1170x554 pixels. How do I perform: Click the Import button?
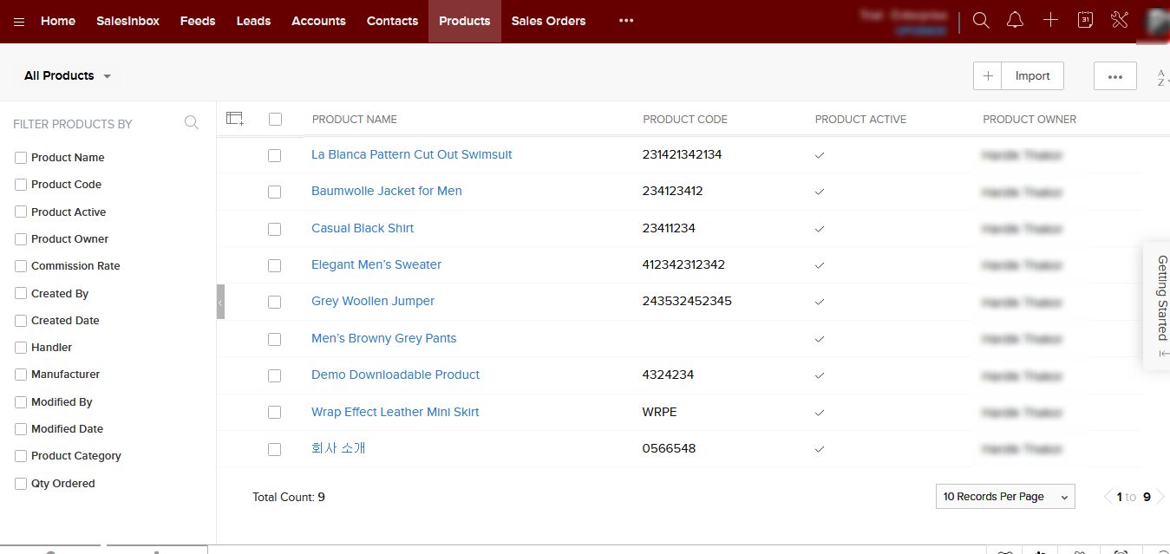[x=1032, y=75]
